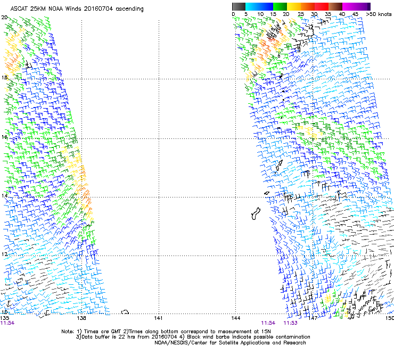
Task: Click the gray 0-5 knots legend swatch
Action: [239, 6]
